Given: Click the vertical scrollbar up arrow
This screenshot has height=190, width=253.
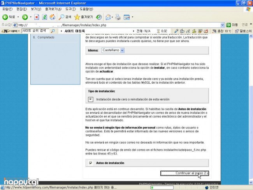Looking at the screenshot, I should click(251, 36).
